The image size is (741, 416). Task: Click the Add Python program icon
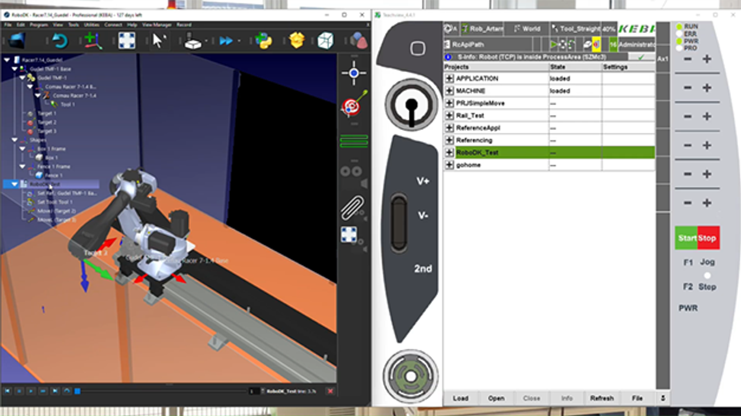point(263,40)
